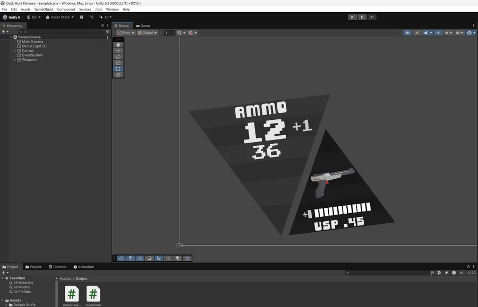Open snap increment settings dropdown arrow
Viewport: 478px width, 307px height.
click(195, 33)
